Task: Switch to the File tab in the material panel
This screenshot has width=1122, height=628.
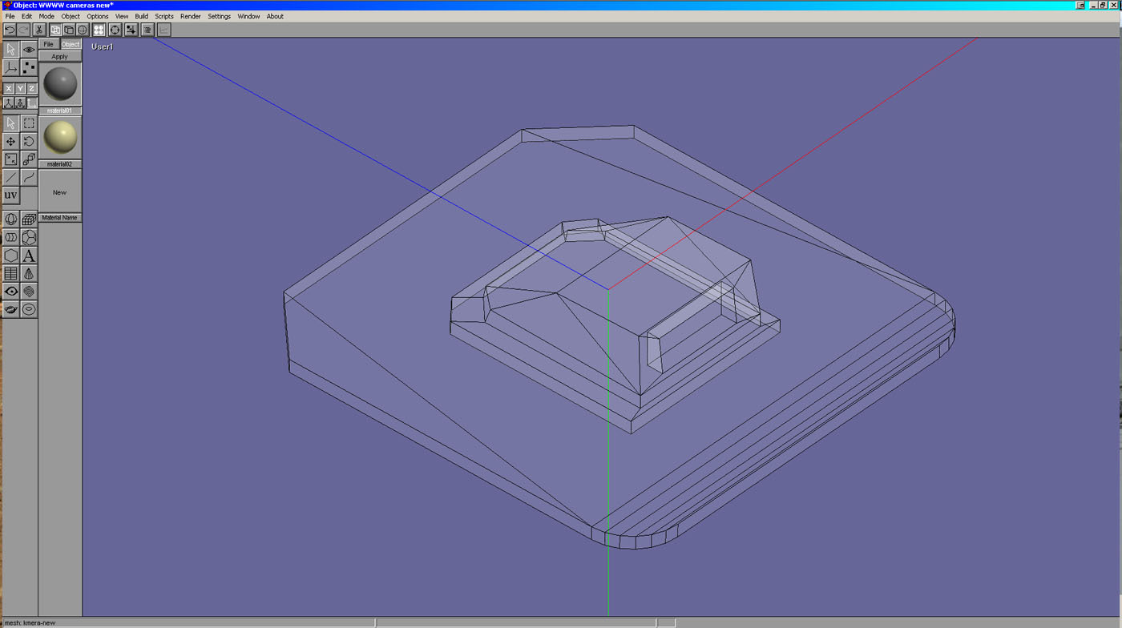Action: point(49,44)
